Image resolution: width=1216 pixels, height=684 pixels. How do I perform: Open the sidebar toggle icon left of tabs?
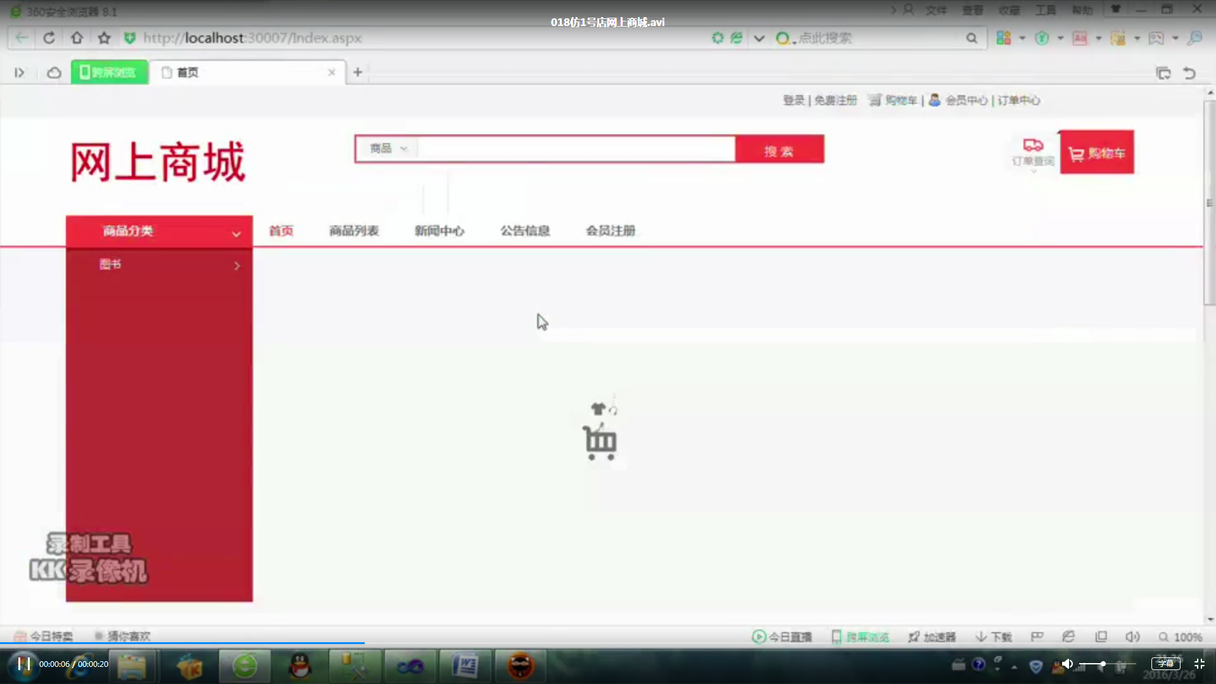20,73
